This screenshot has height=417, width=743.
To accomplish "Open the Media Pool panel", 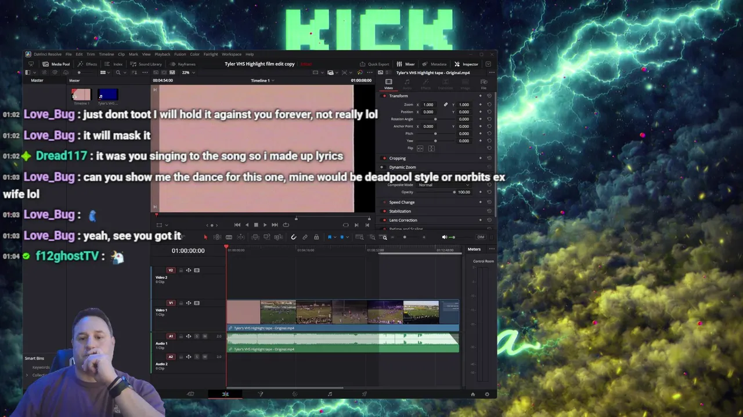I will 56,64.
